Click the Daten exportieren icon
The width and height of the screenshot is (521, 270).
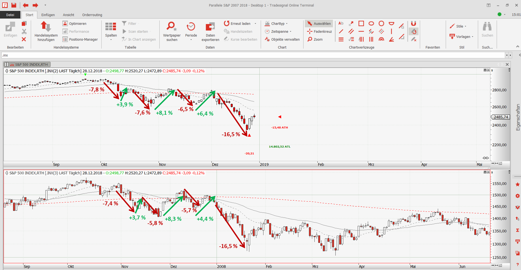(210, 31)
